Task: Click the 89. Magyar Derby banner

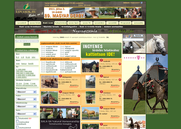Action: (x=93, y=13)
